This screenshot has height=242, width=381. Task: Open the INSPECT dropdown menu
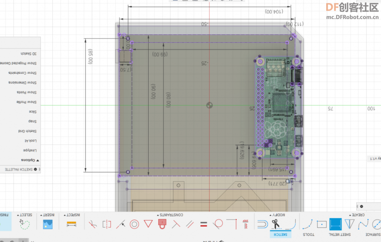72,215
